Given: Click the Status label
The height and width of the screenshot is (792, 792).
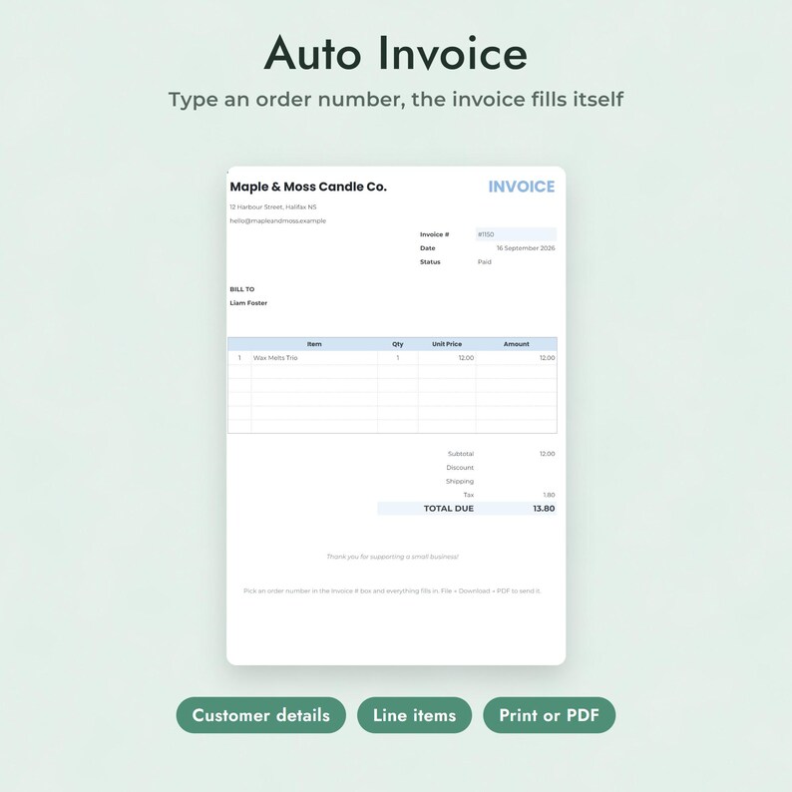Looking at the screenshot, I should [x=430, y=261].
